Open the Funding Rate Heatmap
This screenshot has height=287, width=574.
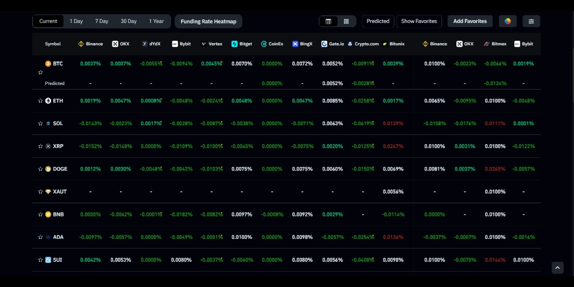point(208,21)
